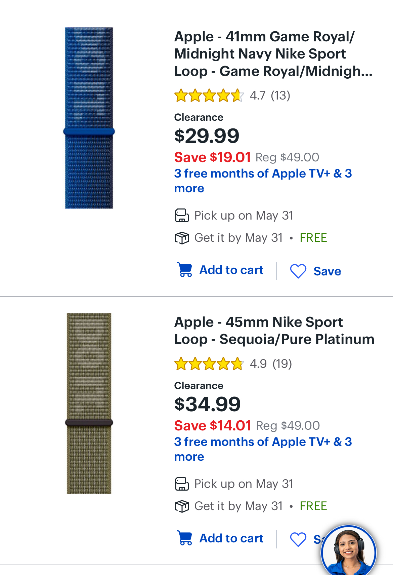View Apple TV+ offer on the Sequoia band
This screenshot has width=393, height=575.
[x=263, y=449]
